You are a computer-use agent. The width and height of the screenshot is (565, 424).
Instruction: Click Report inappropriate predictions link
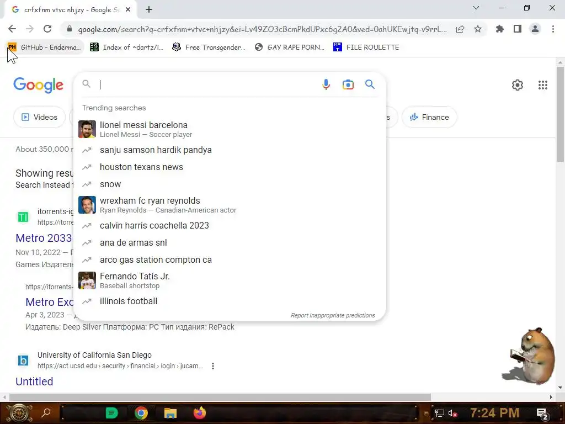333,315
